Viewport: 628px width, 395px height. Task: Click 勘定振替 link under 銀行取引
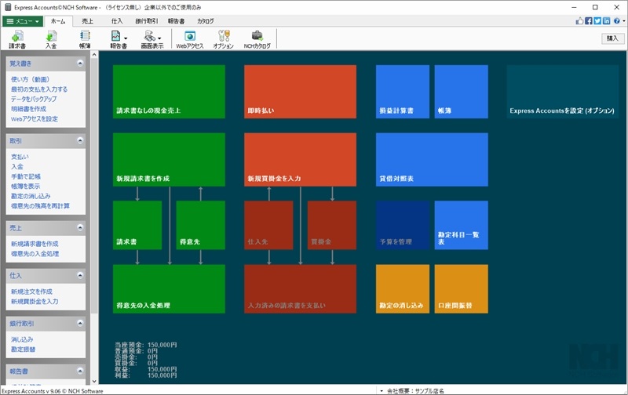coord(24,350)
